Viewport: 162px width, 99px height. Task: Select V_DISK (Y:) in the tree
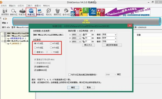click(16, 44)
